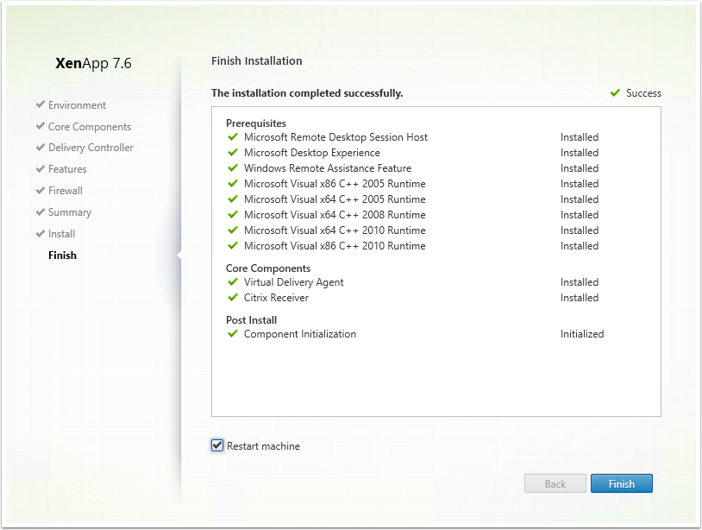702x530 pixels.
Task: Click the grey checkmark next to Install
Action: pyautogui.click(x=41, y=233)
